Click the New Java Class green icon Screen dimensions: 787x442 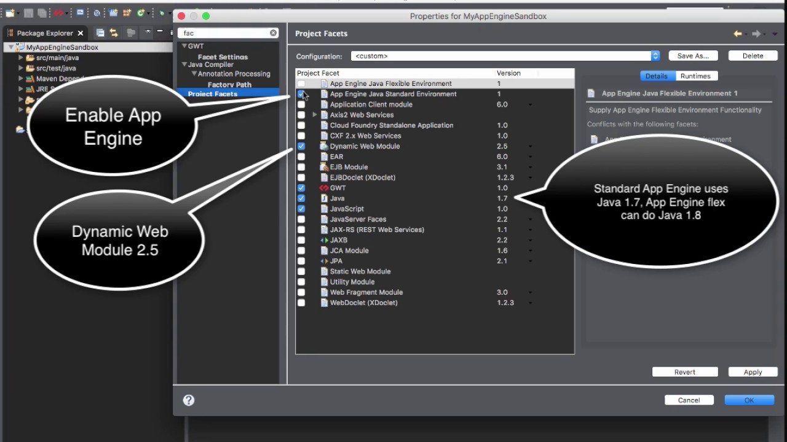(142, 13)
